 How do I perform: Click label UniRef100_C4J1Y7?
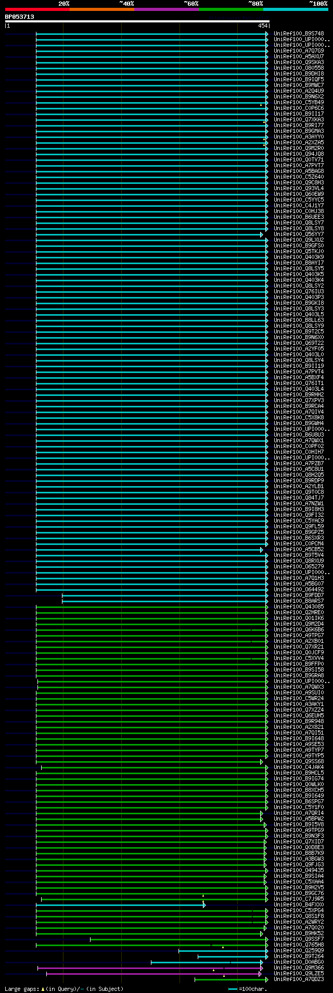pos(299,205)
